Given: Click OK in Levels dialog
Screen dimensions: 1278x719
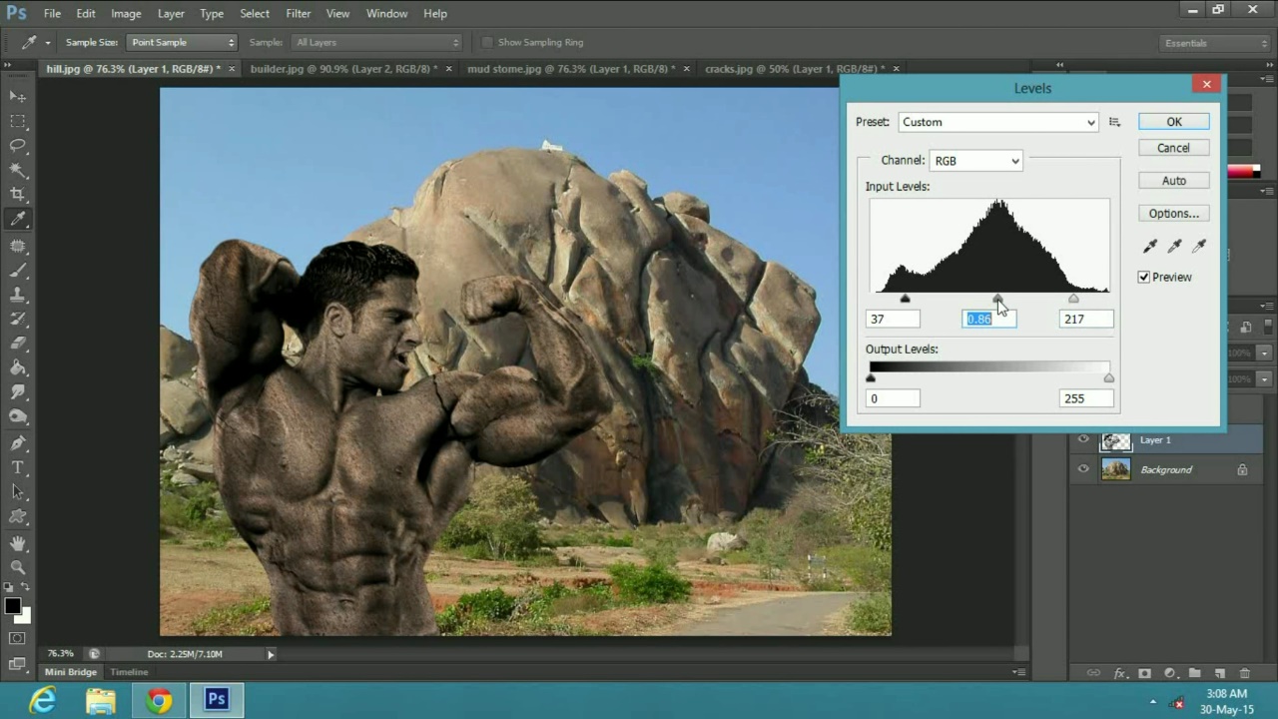Looking at the screenshot, I should pyautogui.click(x=1174, y=122).
